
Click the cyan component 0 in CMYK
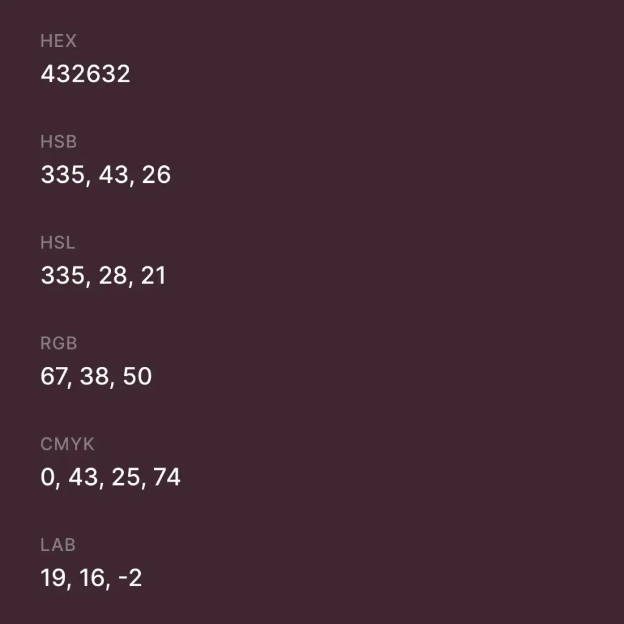click(x=48, y=477)
